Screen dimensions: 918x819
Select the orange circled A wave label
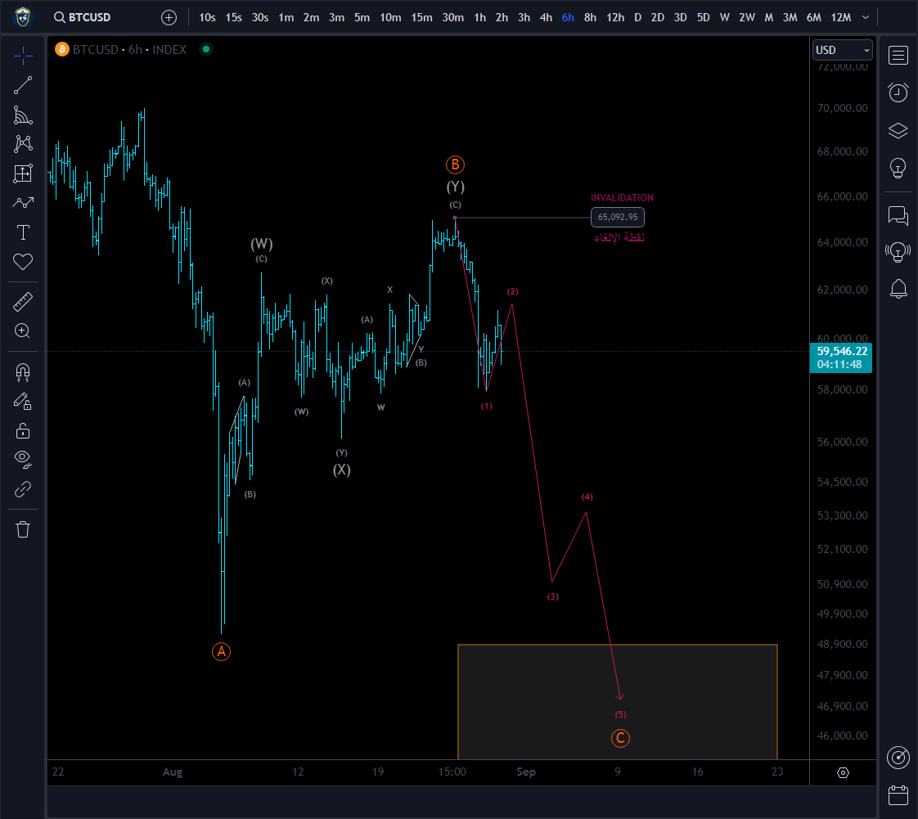[x=221, y=651]
